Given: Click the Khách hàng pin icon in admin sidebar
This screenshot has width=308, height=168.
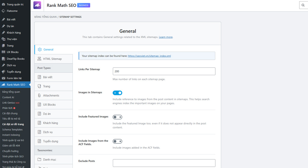Looking at the screenshot, I should [x=3, y=32].
